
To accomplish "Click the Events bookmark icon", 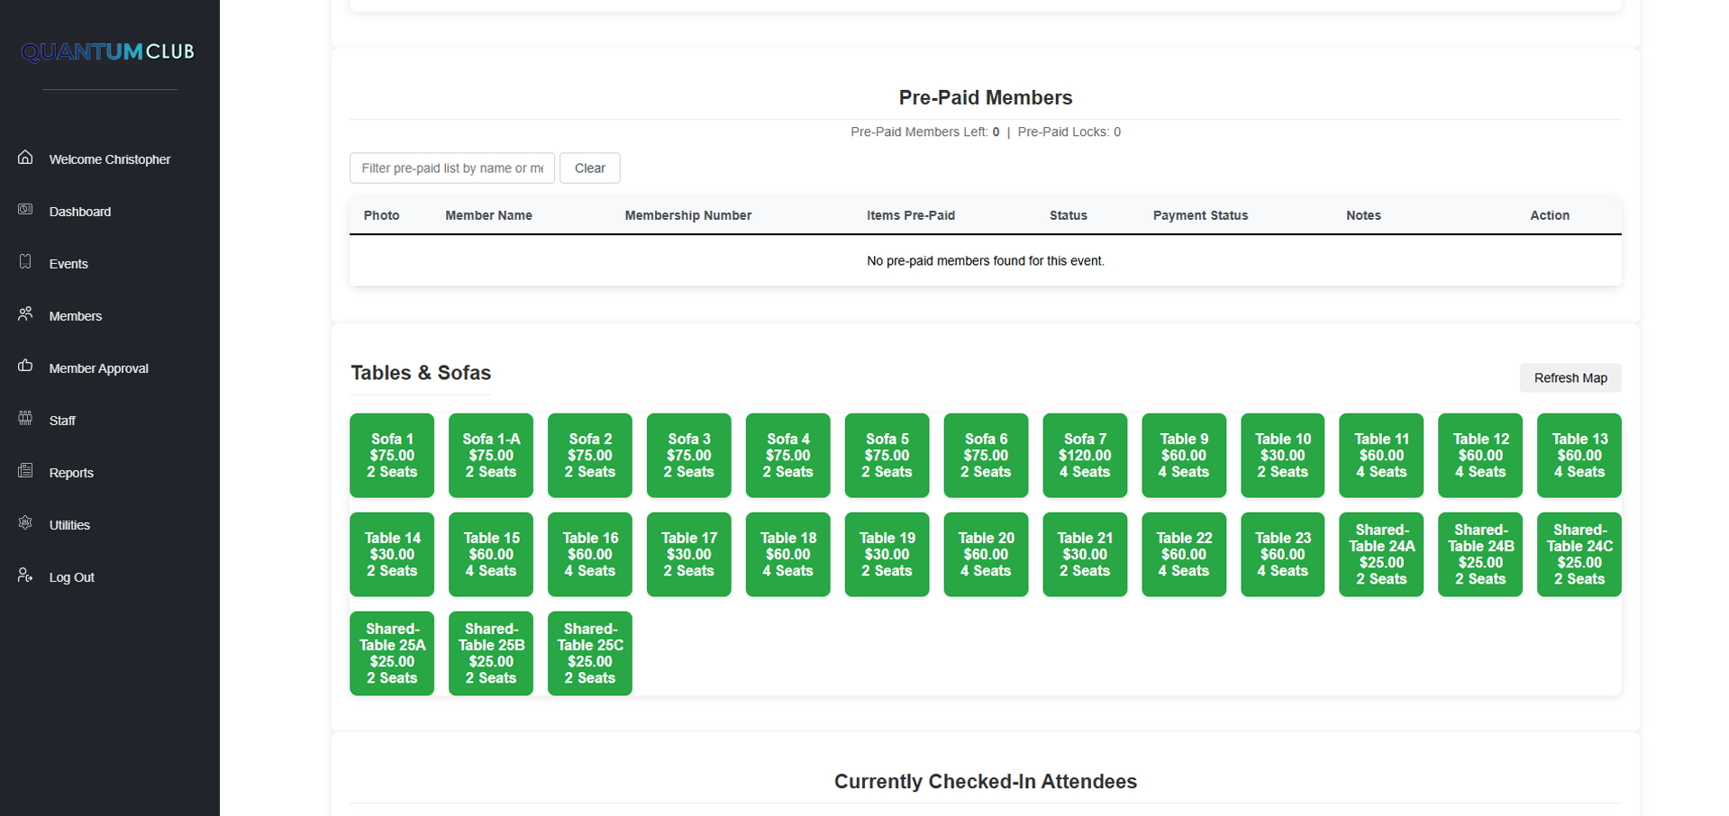I will [25, 262].
